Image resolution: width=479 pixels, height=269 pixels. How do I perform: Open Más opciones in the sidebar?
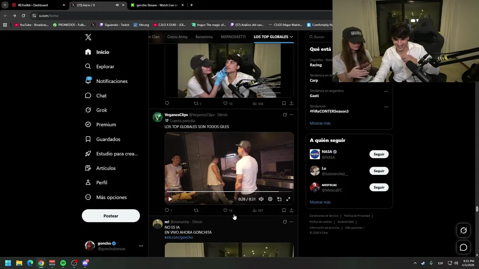click(106, 197)
